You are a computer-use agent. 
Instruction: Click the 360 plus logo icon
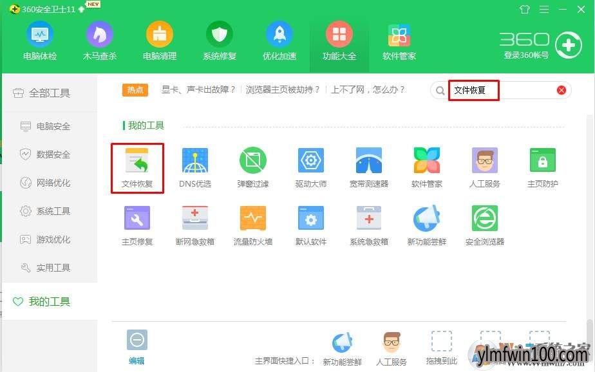tap(569, 46)
